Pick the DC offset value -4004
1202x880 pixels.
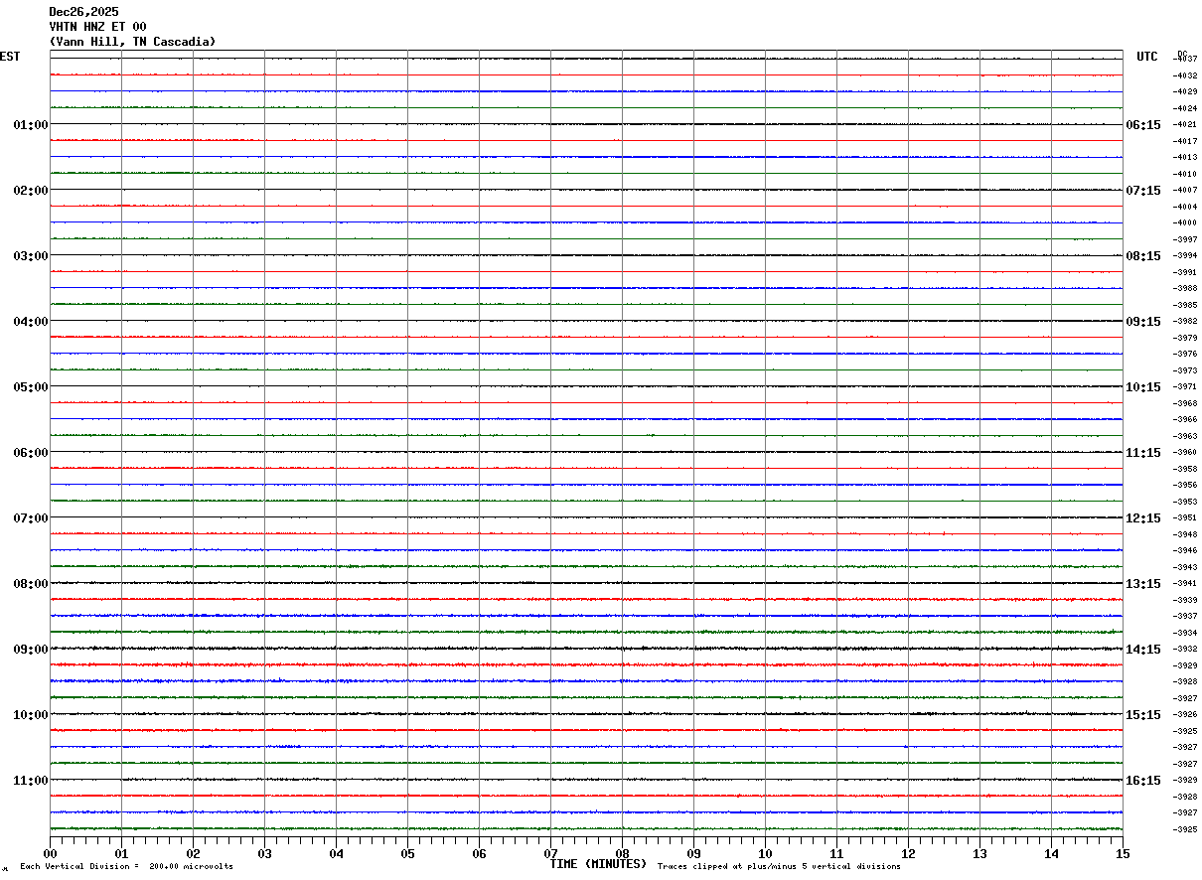[x=1185, y=207]
